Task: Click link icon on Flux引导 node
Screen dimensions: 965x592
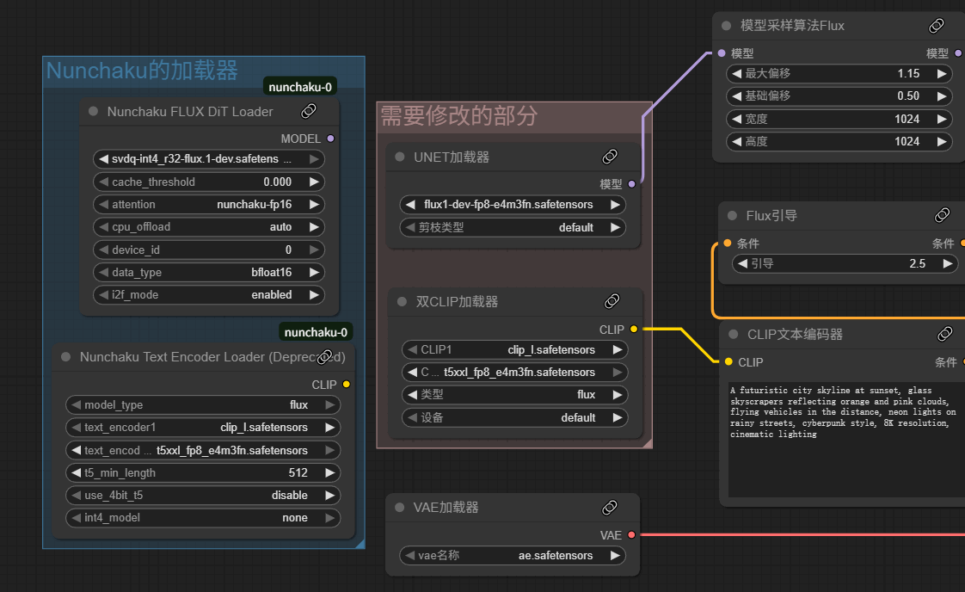Action: click(942, 215)
